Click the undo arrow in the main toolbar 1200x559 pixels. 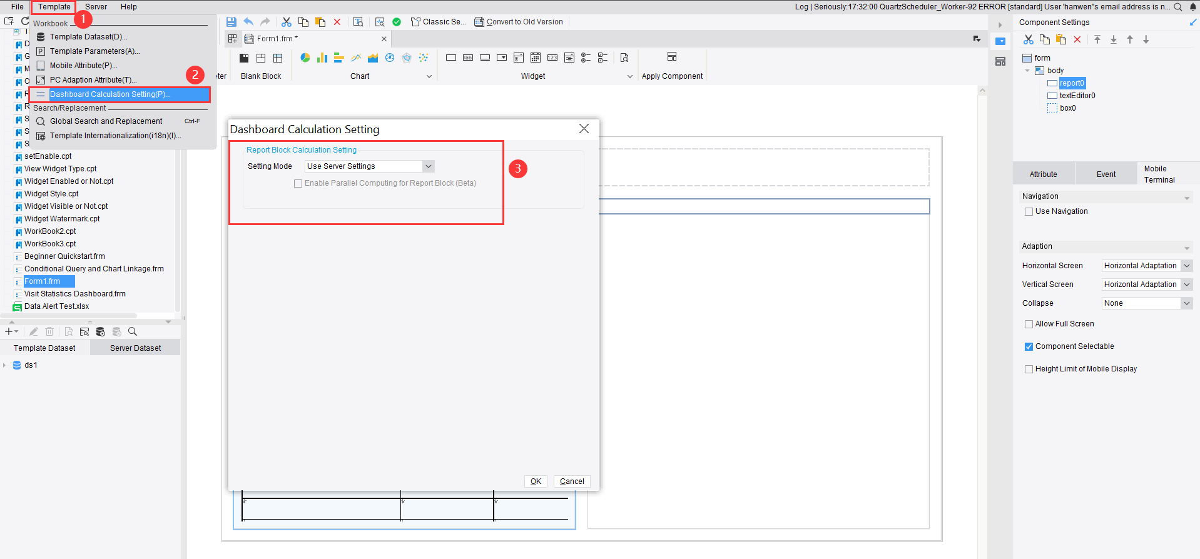pos(248,22)
